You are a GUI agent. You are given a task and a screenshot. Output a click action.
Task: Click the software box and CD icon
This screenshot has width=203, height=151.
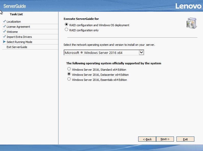click(192, 23)
